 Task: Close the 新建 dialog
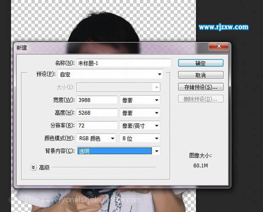pyautogui.click(x=219, y=46)
